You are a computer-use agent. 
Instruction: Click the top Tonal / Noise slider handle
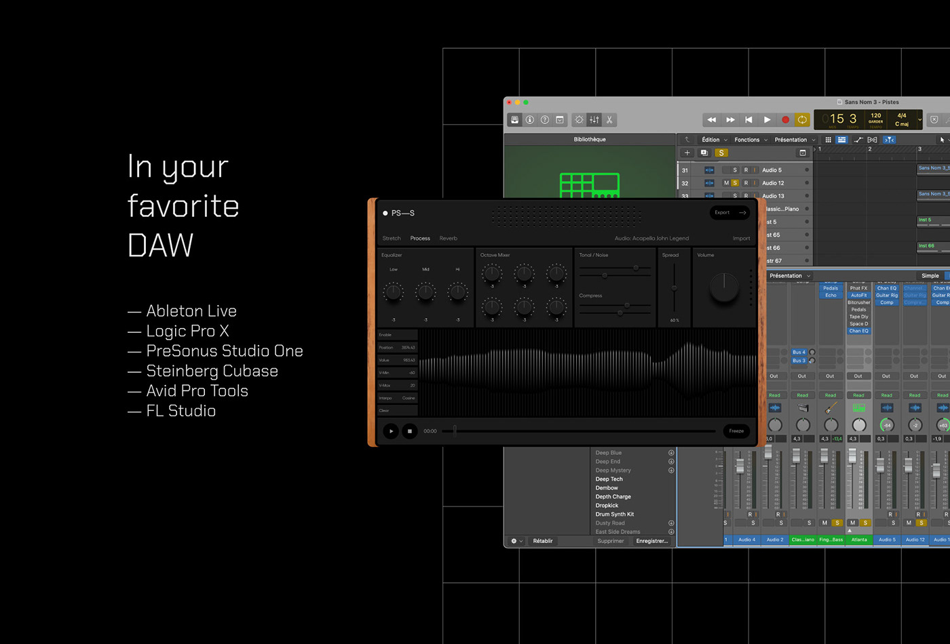pos(636,268)
